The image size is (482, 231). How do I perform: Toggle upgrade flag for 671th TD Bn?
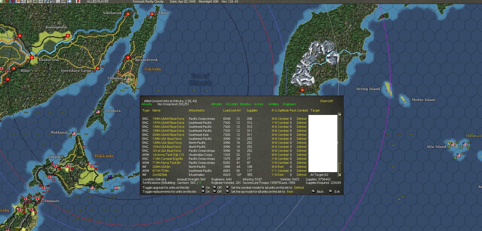pyautogui.click(x=276, y=171)
